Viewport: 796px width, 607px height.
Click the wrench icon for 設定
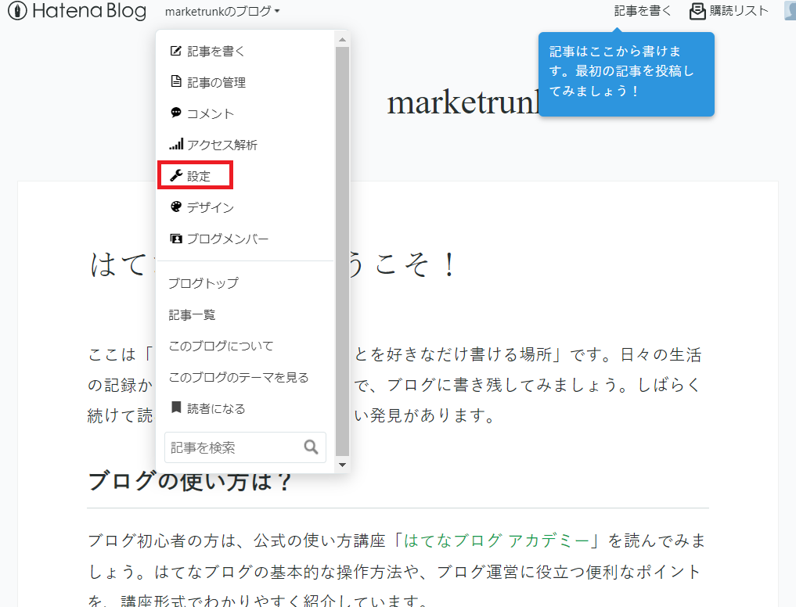176,176
